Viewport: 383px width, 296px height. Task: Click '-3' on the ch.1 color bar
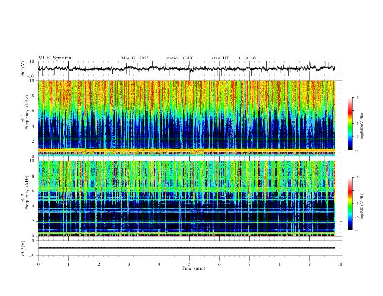coord(357,97)
